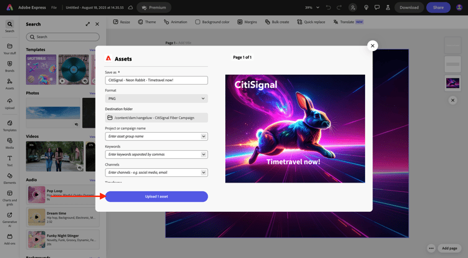Open the File menu
468x258 pixels.
54,7
